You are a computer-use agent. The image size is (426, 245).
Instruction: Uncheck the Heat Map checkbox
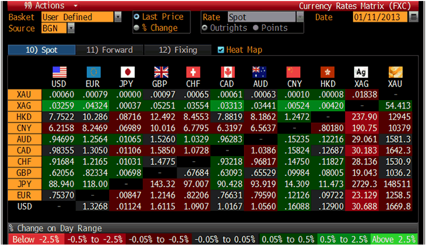[x=222, y=50]
